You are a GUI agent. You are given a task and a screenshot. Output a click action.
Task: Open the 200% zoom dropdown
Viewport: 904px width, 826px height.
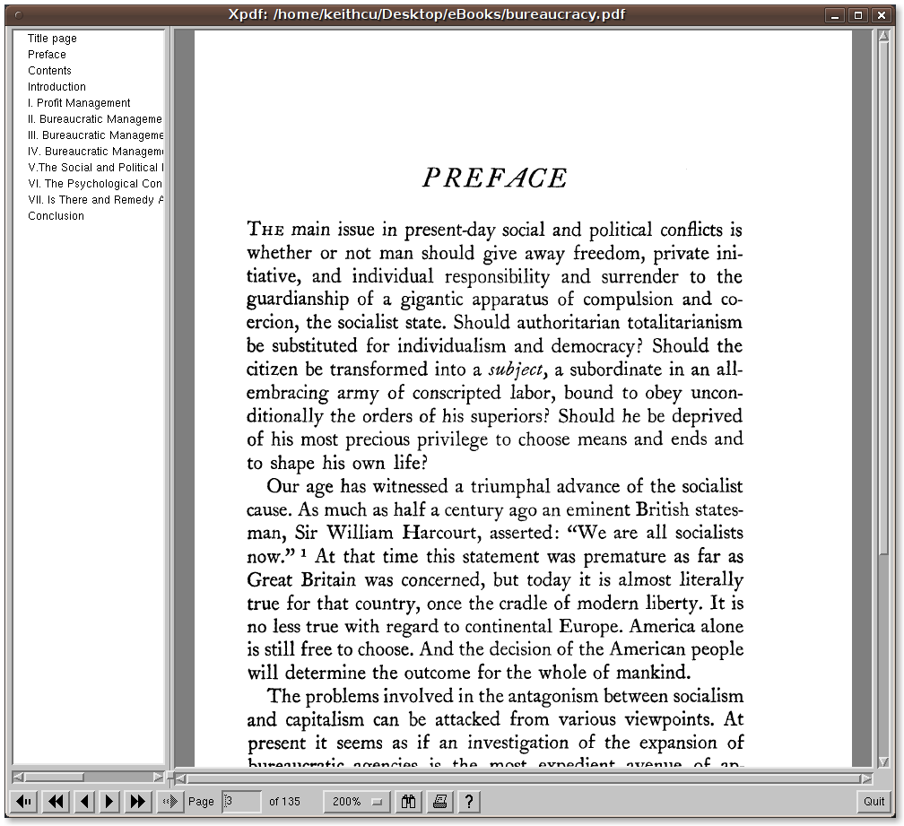pyautogui.click(x=357, y=801)
